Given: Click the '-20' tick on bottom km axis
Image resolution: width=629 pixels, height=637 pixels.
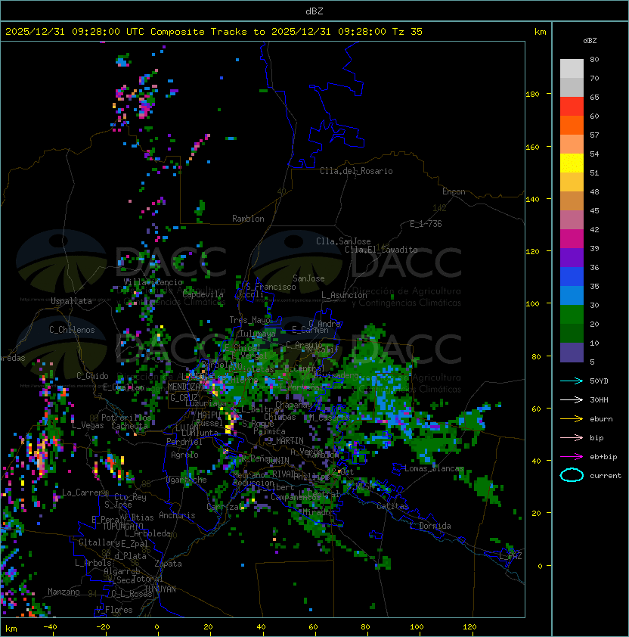Looking at the screenshot, I should (102, 627).
